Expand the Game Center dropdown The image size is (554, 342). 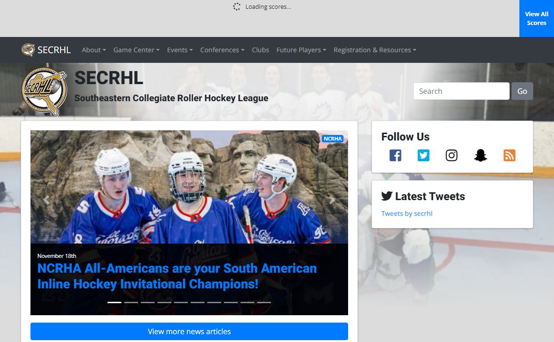point(137,50)
